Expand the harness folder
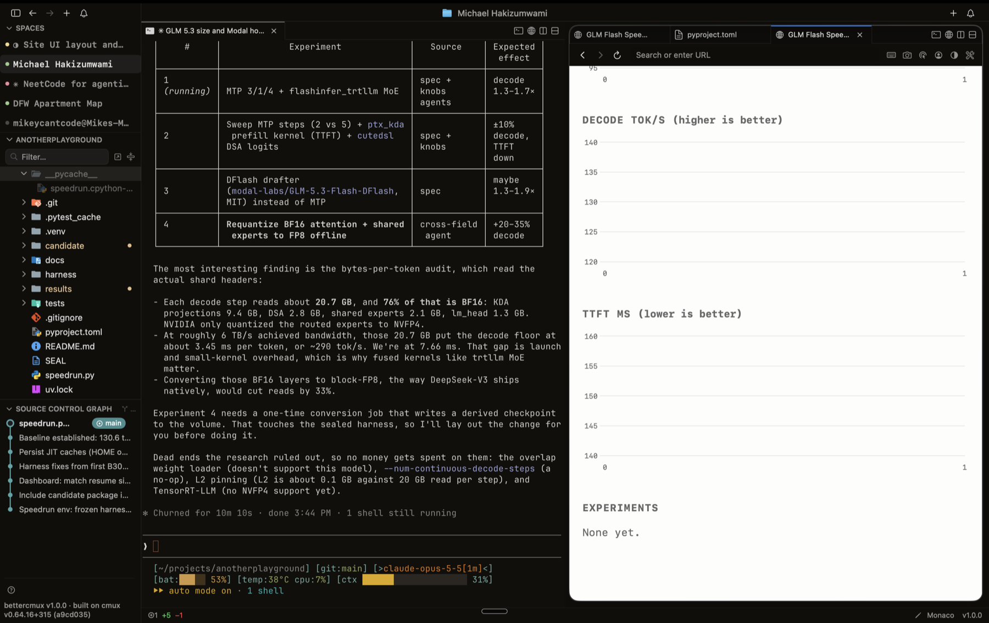 click(24, 274)
